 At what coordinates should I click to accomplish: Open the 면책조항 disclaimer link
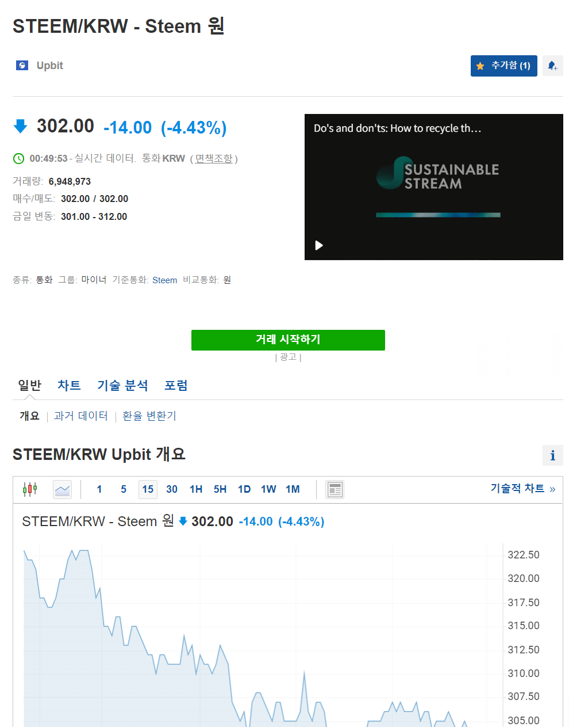[214, 158]
